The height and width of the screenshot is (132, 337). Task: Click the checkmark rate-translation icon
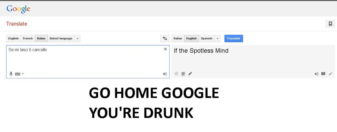pyautogui.click(x=330, y=74)
